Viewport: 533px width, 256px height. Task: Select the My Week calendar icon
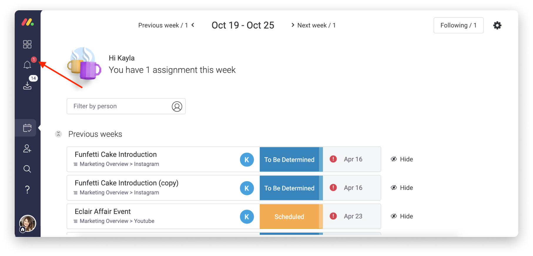click(x=27, y=128)
